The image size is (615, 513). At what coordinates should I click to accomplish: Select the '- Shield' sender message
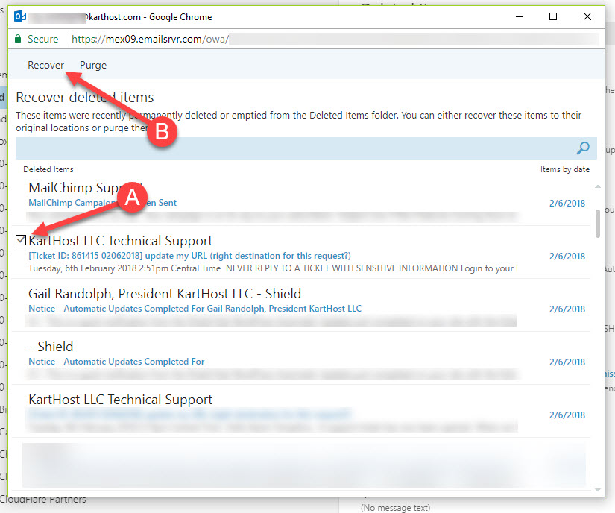click(301, 358)
